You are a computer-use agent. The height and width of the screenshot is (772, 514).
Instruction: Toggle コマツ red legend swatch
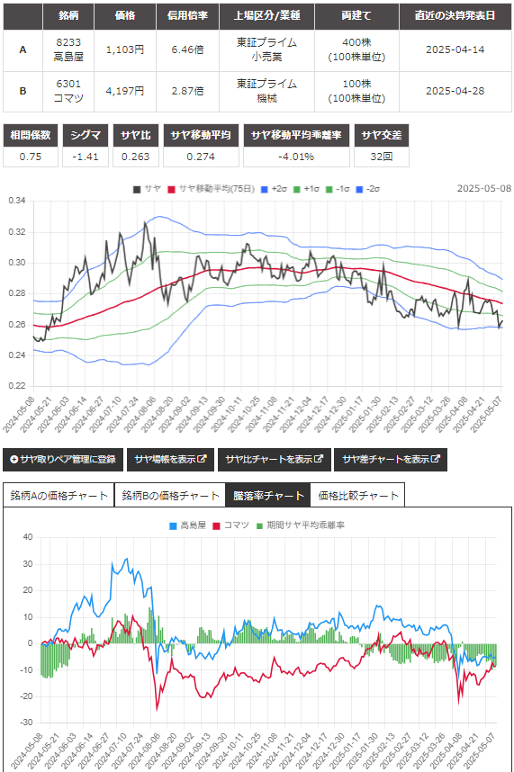pyautogui.click(x=216, y=525)
